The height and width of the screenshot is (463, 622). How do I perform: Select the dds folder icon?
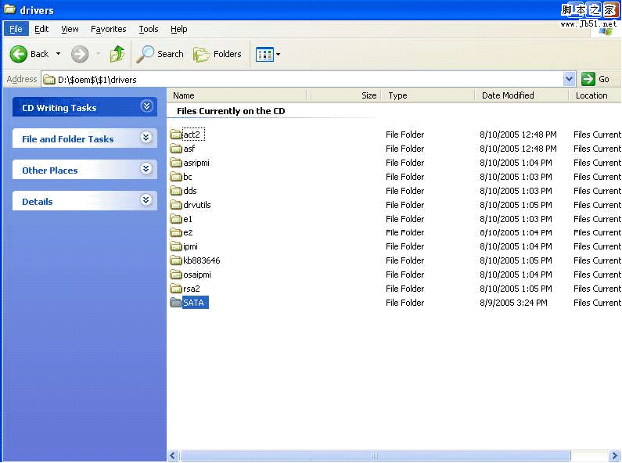176,191
